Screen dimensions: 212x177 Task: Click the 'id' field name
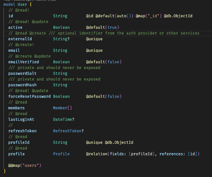[11, 16]
